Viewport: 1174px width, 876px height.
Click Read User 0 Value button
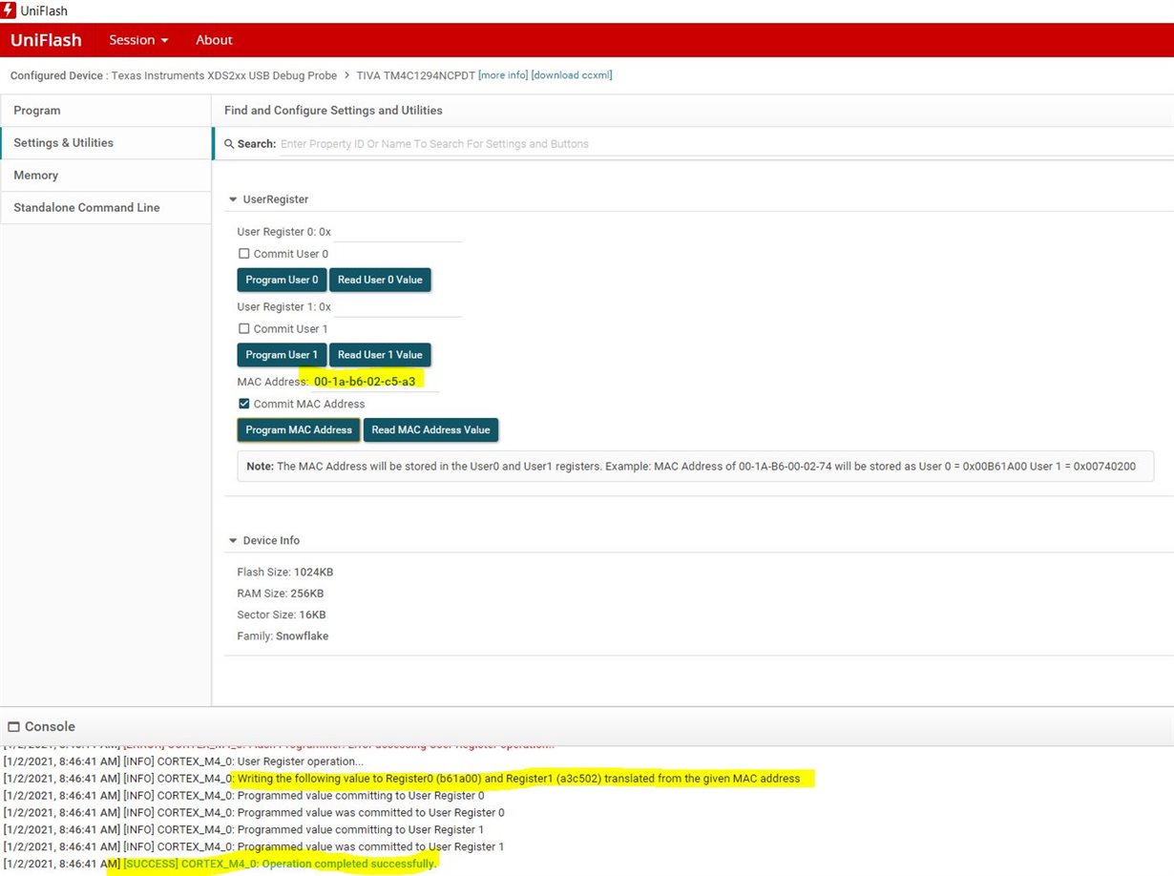[380, 280]
